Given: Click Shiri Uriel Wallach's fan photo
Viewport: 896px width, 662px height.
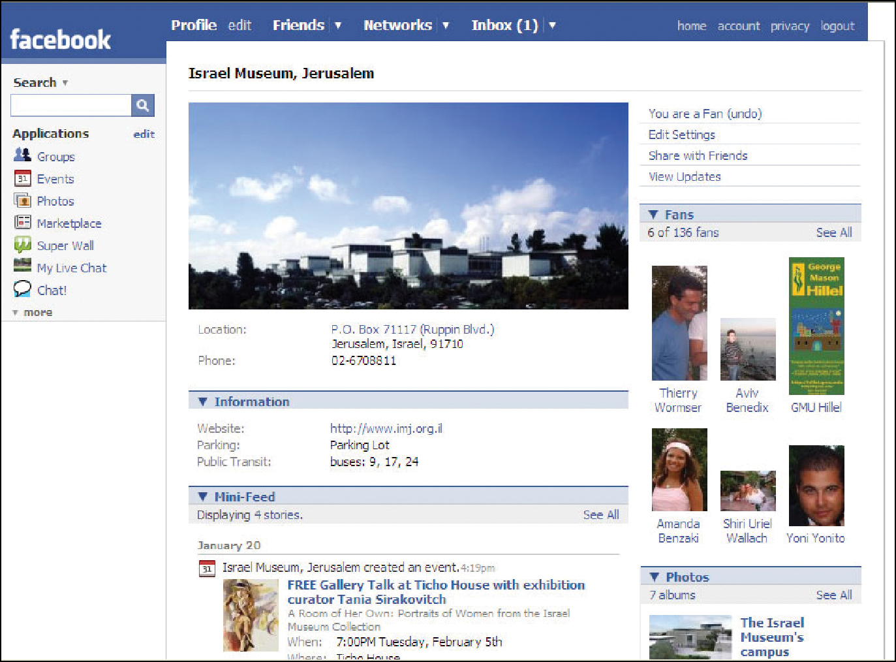Looking at the screenshot, I should pyautogui.click(x=748, y=490).
